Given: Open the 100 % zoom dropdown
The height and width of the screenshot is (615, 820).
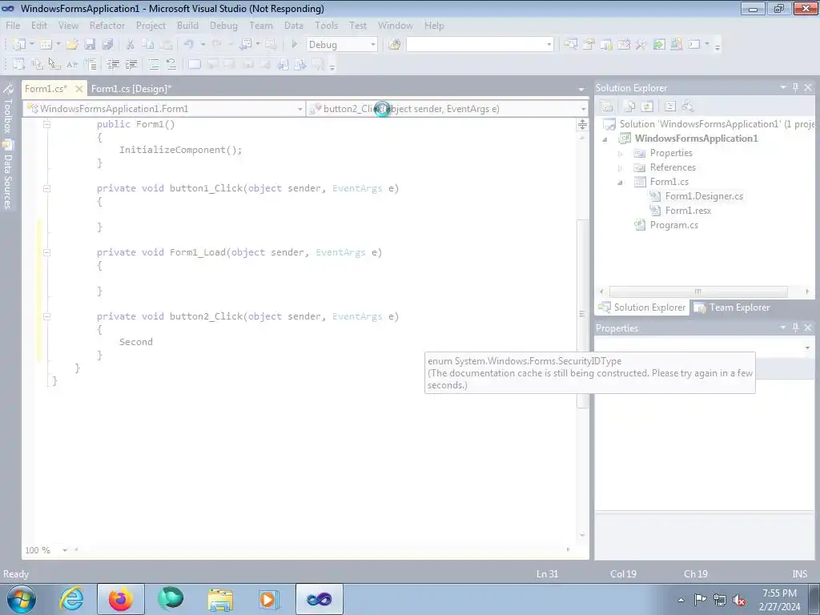Looking at the screenshot, I should click(65, 550).
